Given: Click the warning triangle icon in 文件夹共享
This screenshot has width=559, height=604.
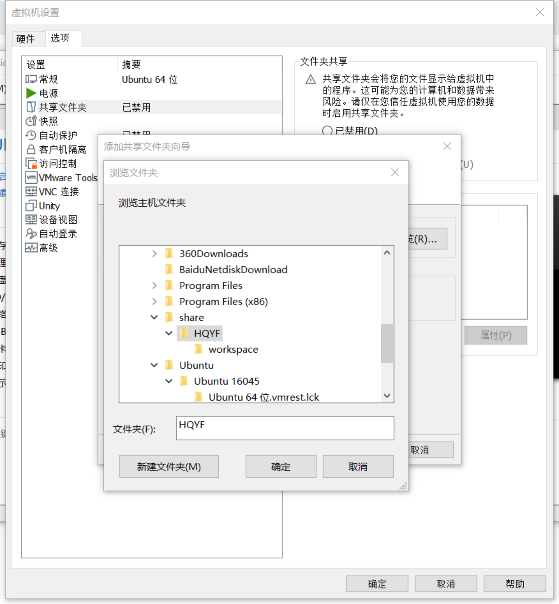Looking at the screenshot, I should point(311,80).
